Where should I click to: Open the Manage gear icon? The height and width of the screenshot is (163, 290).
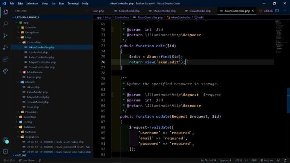(5, 152)
